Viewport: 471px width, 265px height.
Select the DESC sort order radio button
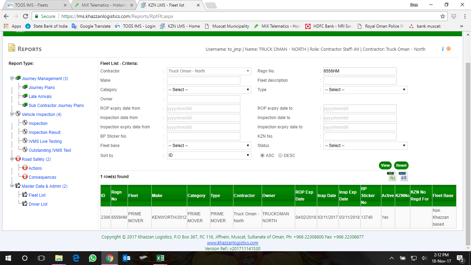pos(280,156)
